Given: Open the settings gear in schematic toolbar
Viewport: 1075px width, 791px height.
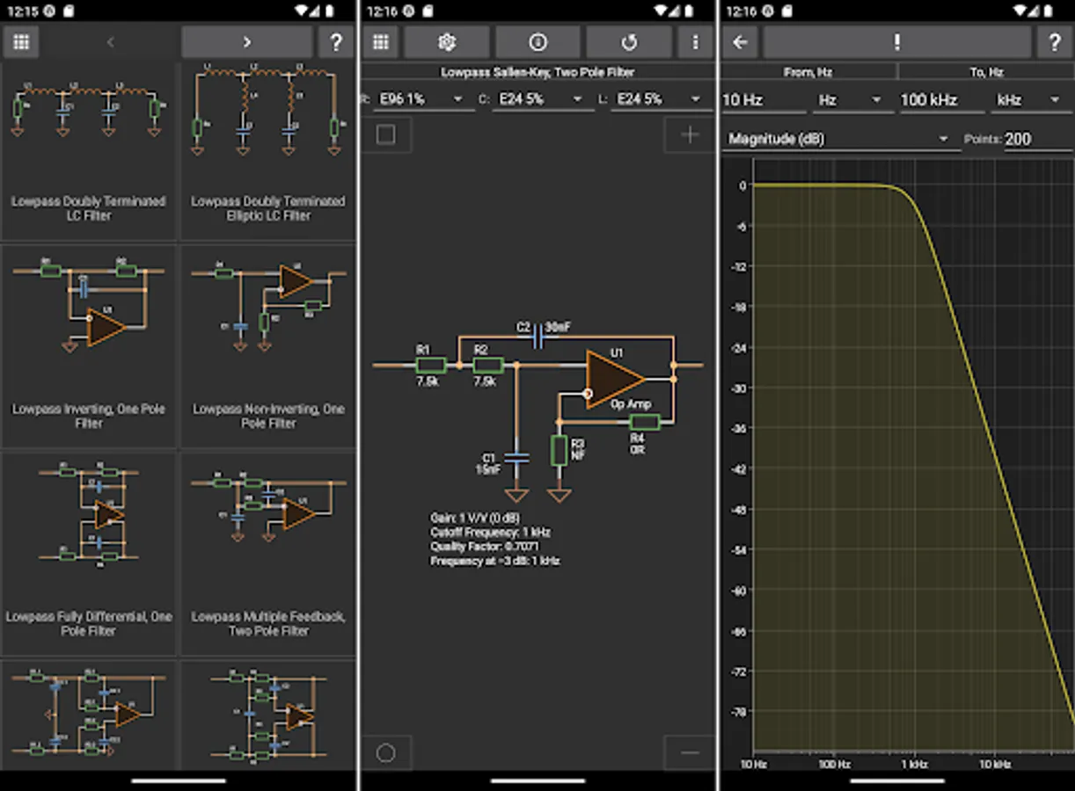Looking at the screenshot, I should point(446,42).
